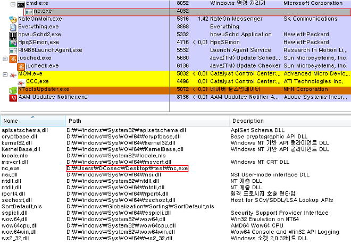Click the hpwuSchd2.exe barcode icon
Viewport: 351px width, 245px height.
pyautogui.click(x=13, y=35)
